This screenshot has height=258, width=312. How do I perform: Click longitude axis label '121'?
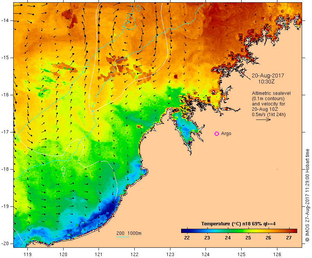pyautogui.click(x=99, y=254)
